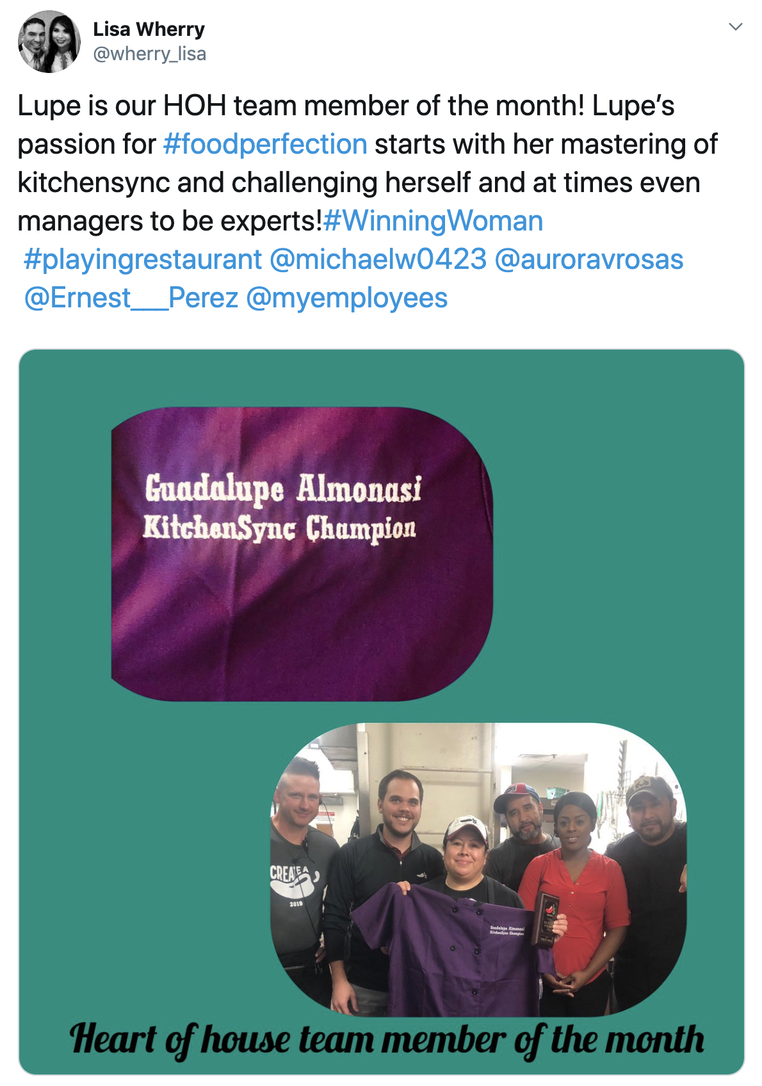Visit the @michaelw0423 mention
The image size is (762, 1086).
coord(378,259)
